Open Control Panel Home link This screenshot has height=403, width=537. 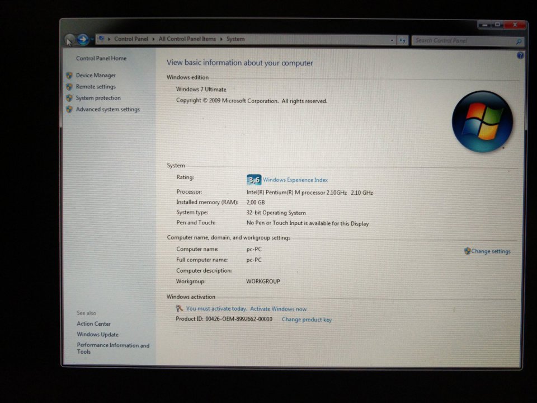101,58
